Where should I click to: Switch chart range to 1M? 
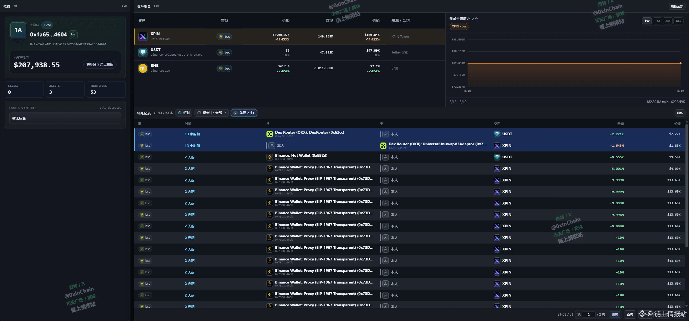pos(657,21)
